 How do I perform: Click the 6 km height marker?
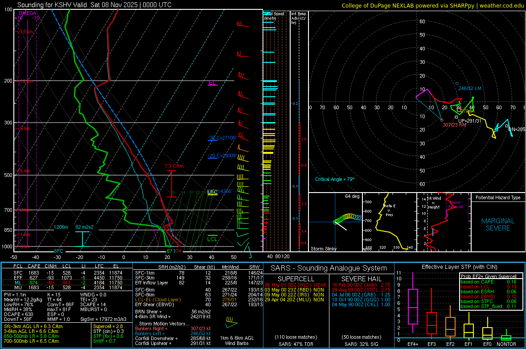pos(25,171)
